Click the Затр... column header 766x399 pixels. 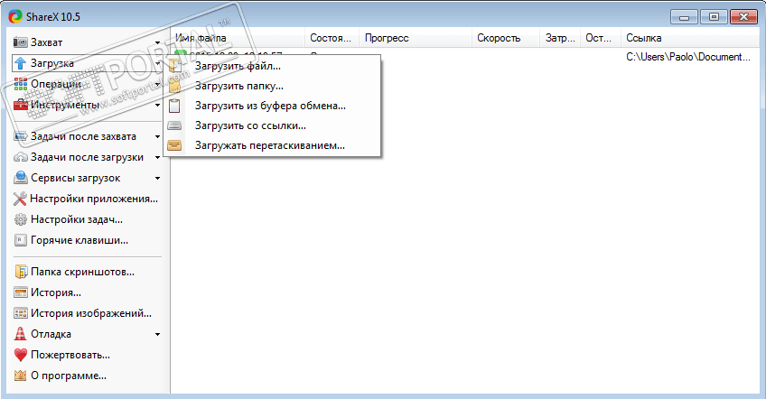(560, 38)
